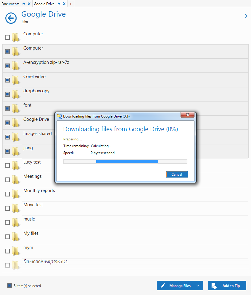This screenshot has height=295, width=251.
Task: Check the music folder checkbox
Action: [x=7, y=222]
